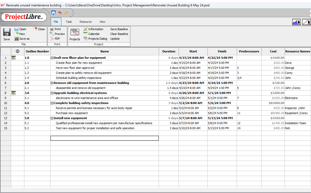Image resolution: width=311 pixels, height=193 pixels.
Task: Collapse the Install new equipment summary task
Action: [52, 118]
